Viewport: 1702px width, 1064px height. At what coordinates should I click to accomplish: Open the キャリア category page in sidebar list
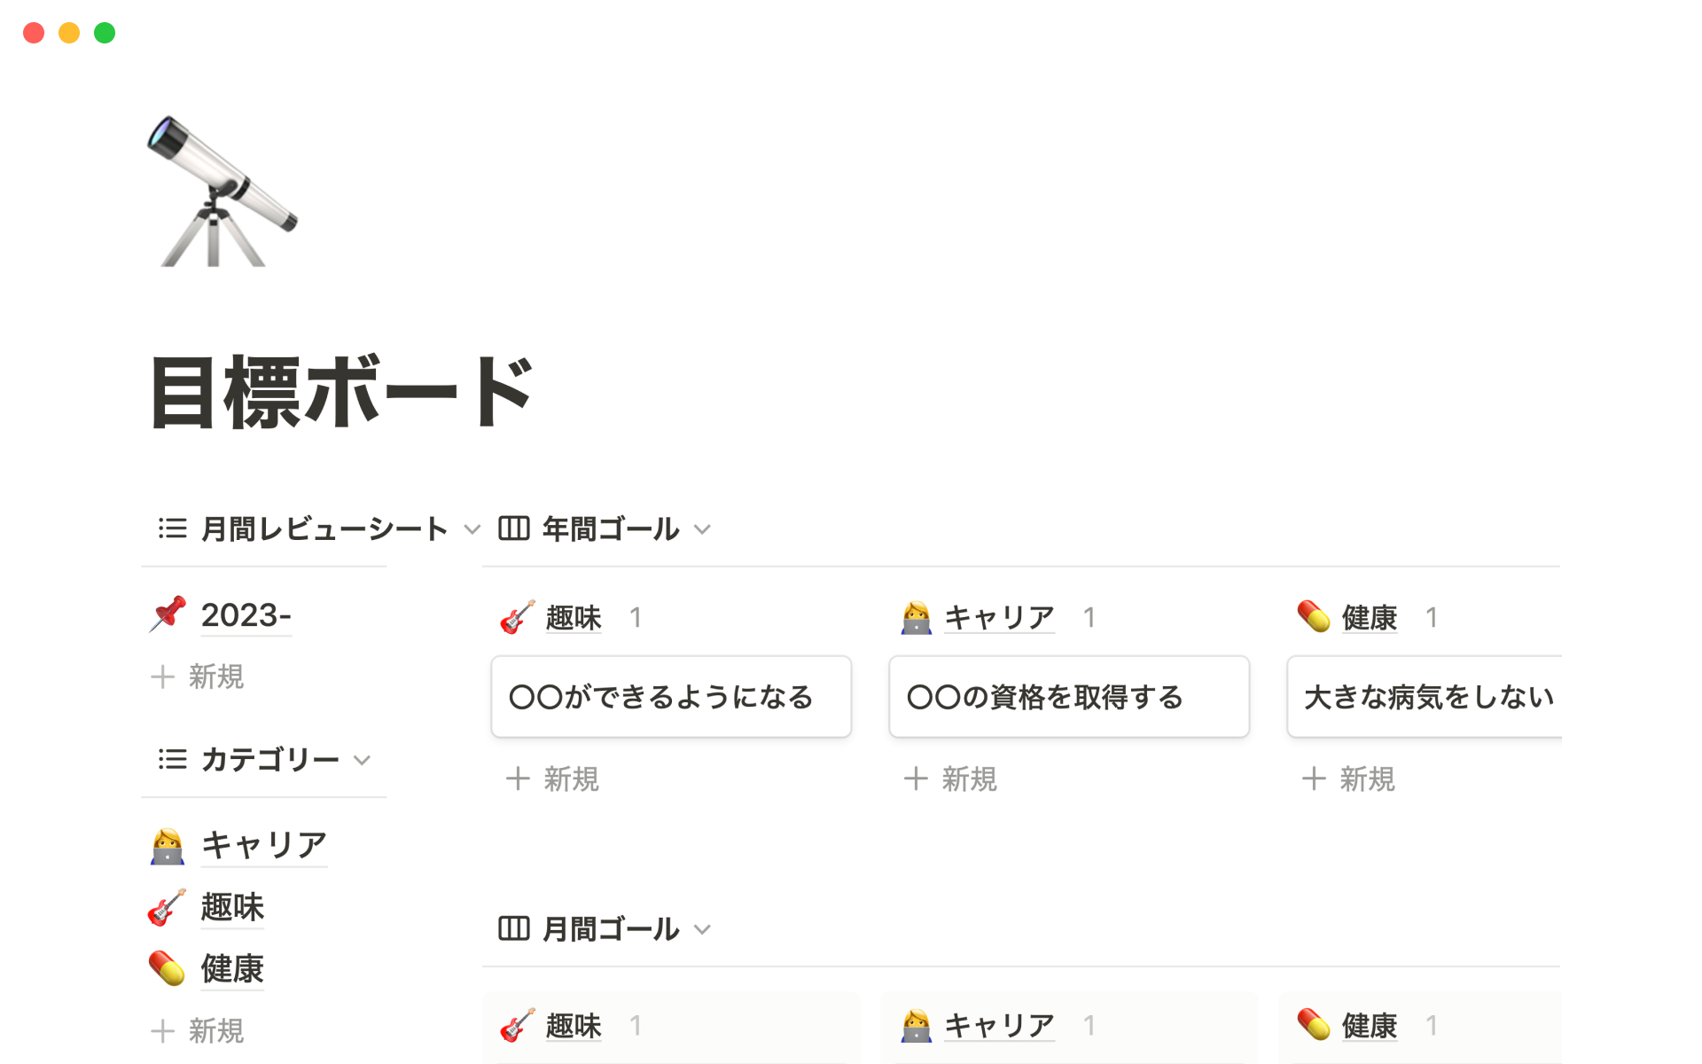click(x=264, y=845)
